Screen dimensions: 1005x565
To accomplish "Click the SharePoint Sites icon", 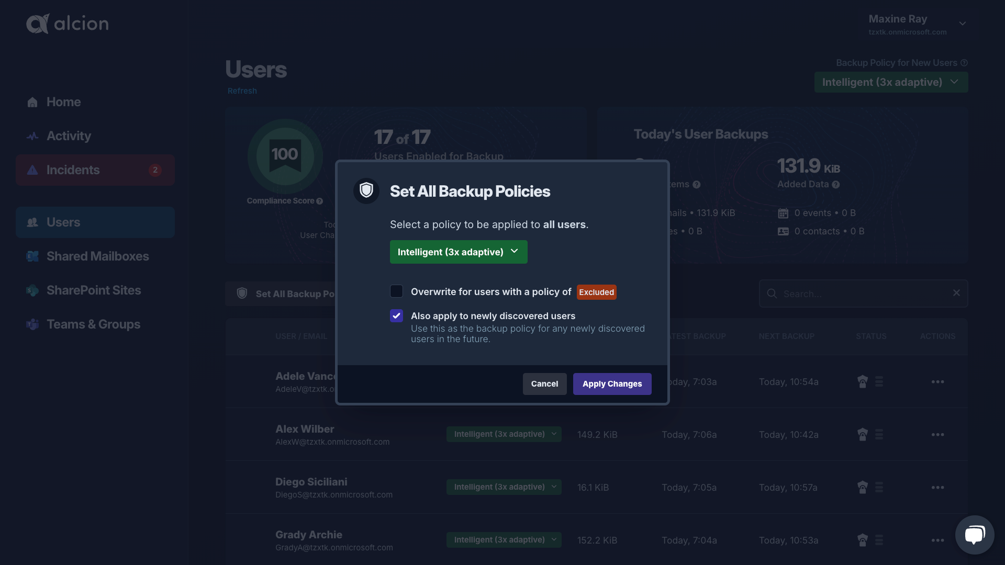I will pos(32,290).
